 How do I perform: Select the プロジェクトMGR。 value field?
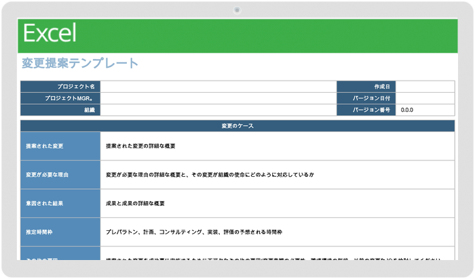tap(218, 98)
